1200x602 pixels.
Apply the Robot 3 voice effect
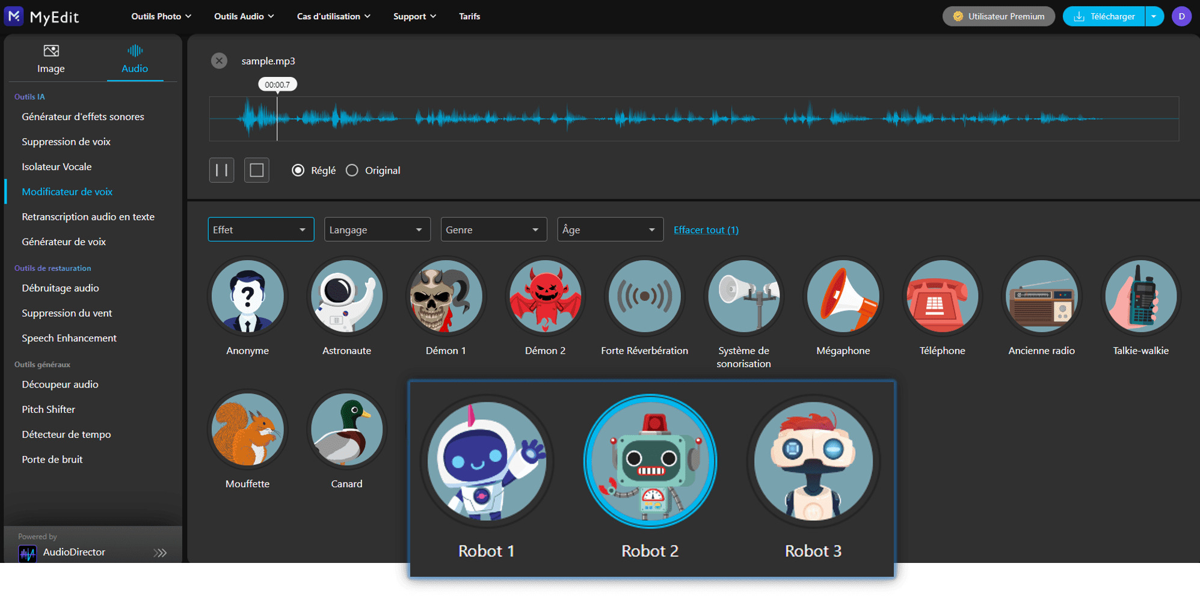click(x=813, y=461)
